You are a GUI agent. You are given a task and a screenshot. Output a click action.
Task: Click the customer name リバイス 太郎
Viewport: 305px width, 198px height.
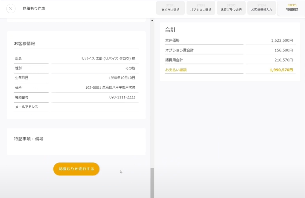(108, 58)
